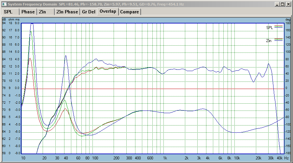Screen dimensions: 293x163
Task: Maximize the System Frequency Domain window
Action: coord(282,4)
